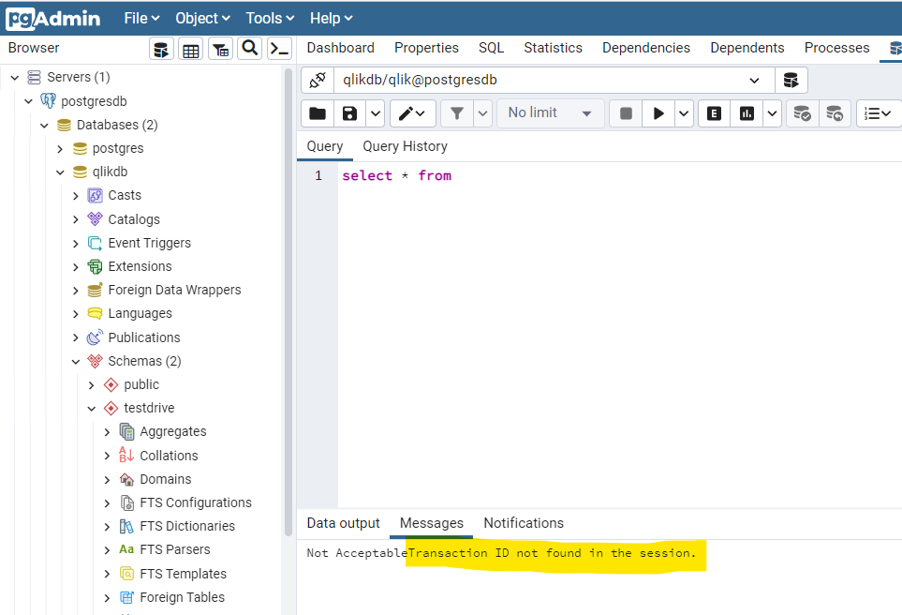Click the Aggregates node icon
This screenshot has width=902, height=615.
126,431
